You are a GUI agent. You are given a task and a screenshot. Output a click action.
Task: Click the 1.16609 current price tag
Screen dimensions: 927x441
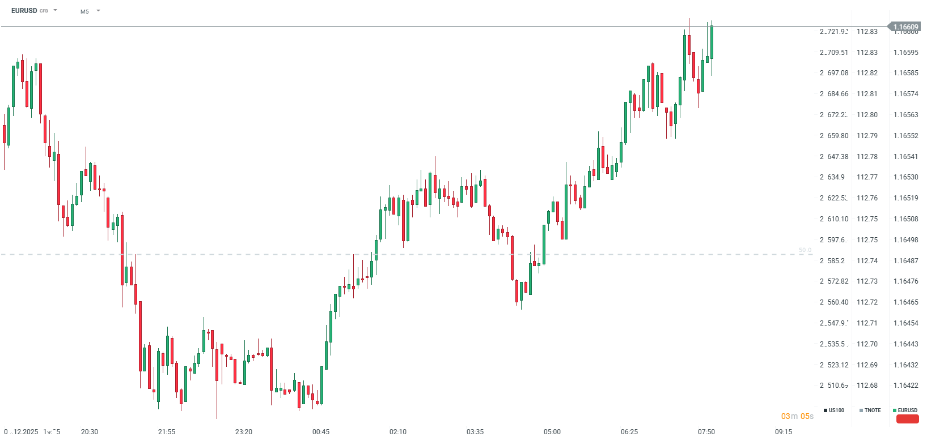(x=905, y=27)
